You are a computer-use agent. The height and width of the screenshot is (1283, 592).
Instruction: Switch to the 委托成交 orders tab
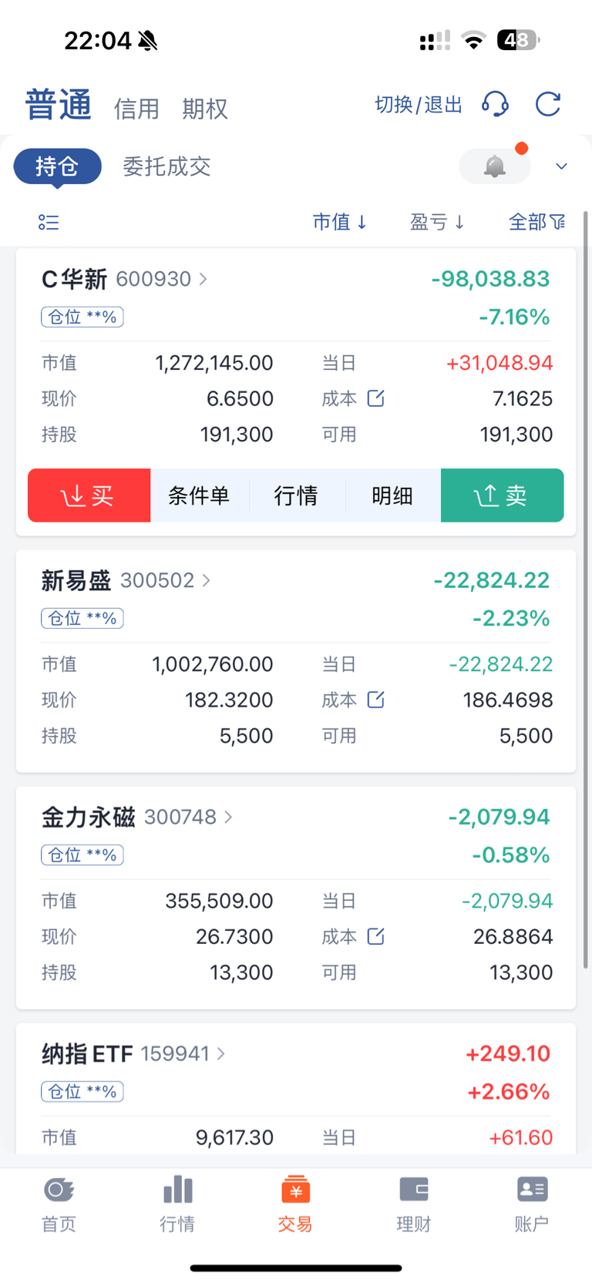click(x=166, y=166)
